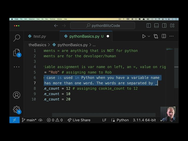This screenshot has width=188, height=141.
Task: Toggle the bottom panel layout icon
Action: (x=156, y=26)
